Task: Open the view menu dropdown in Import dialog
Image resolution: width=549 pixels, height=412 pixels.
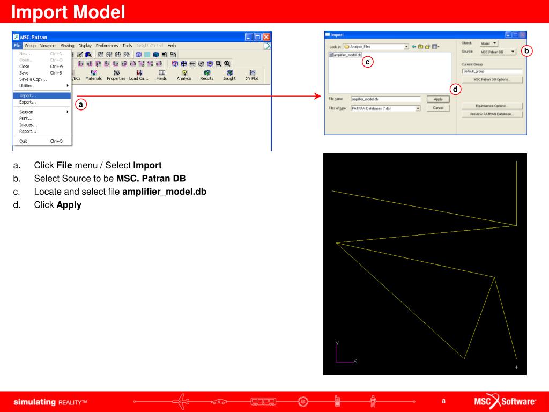Action: coord(435,47)
